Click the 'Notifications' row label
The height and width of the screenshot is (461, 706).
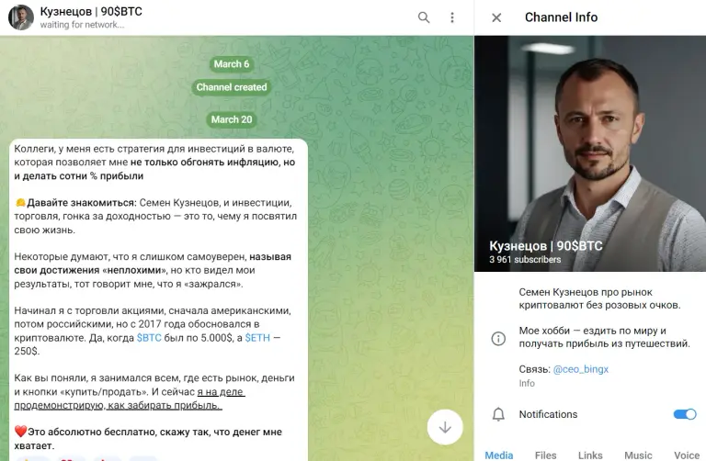[x=548, y=414]
